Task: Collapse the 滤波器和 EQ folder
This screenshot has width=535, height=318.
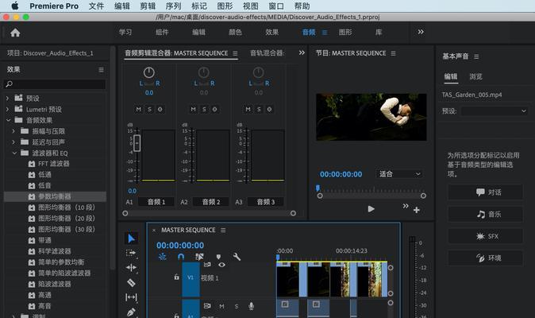Action: (x=14, y=153)
